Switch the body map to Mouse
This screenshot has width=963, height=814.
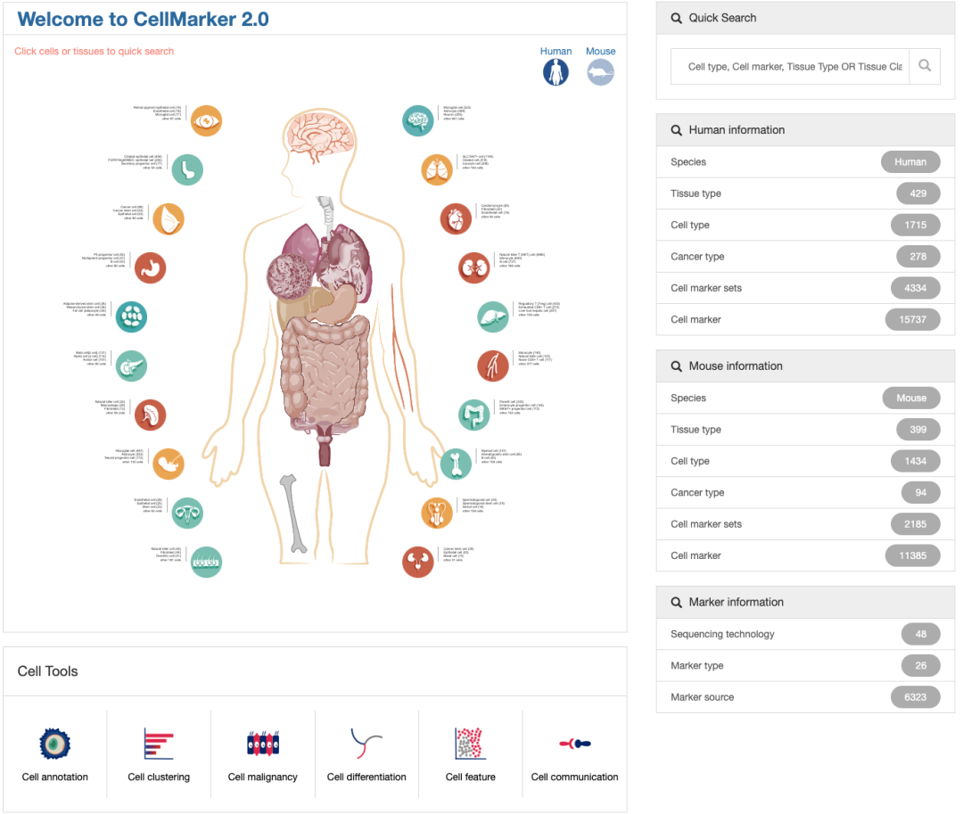click(x=601, y=66)
